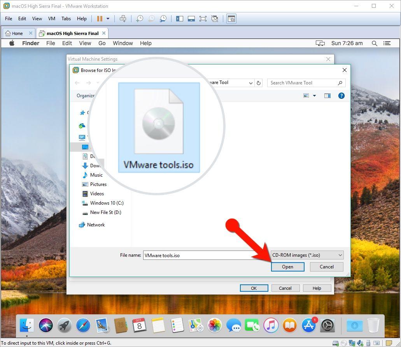Open the snapshot manager icon
The height and width of the screenshot is (347, 401).
pyautogui.click(x=163, y=19)
